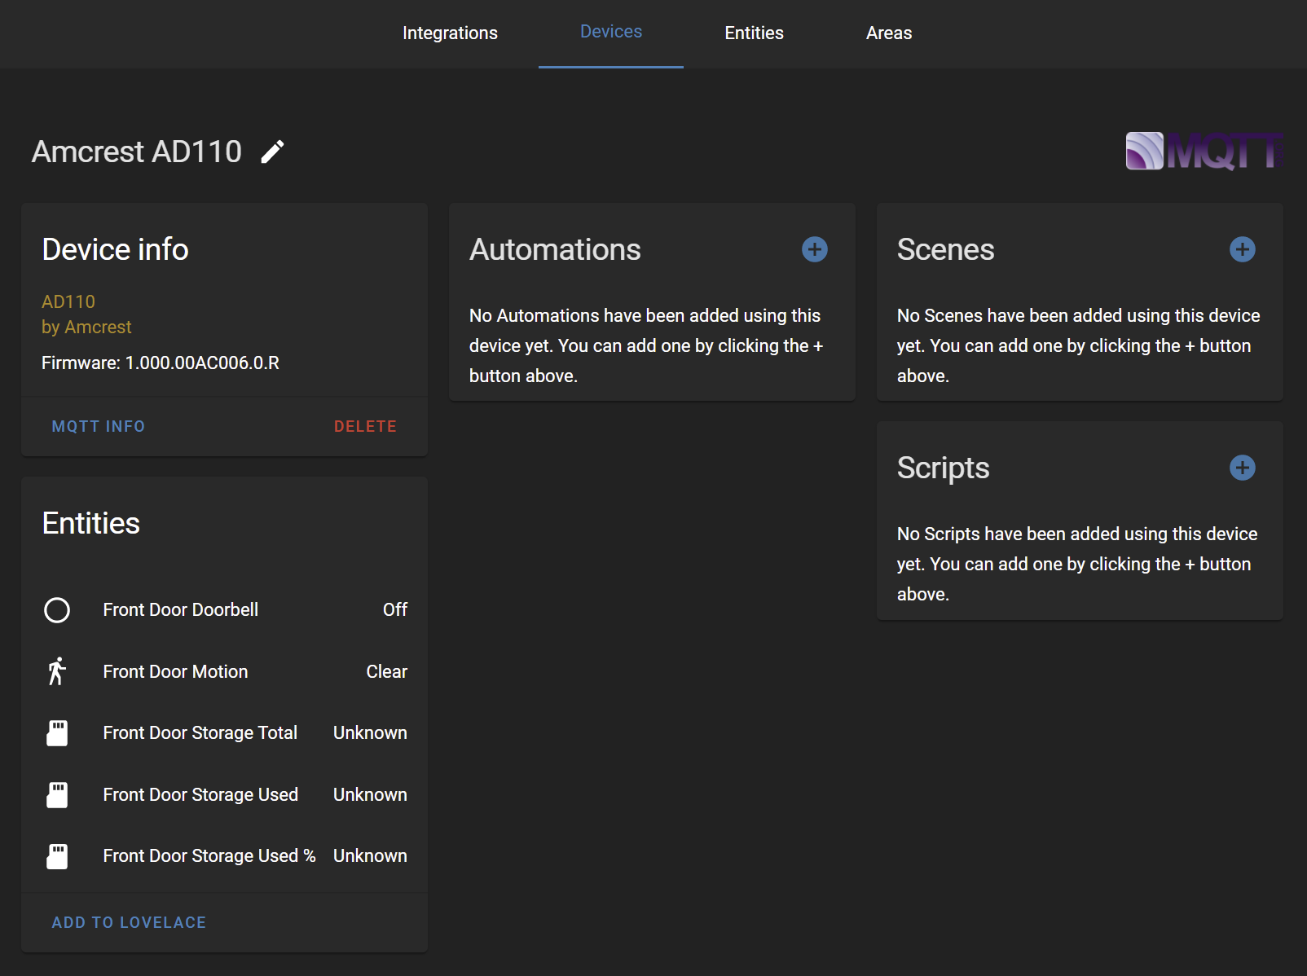Viewport: 1307px width, 976px height.
Task: Click the AD110 model name text
Action: [x=68, y=301]
